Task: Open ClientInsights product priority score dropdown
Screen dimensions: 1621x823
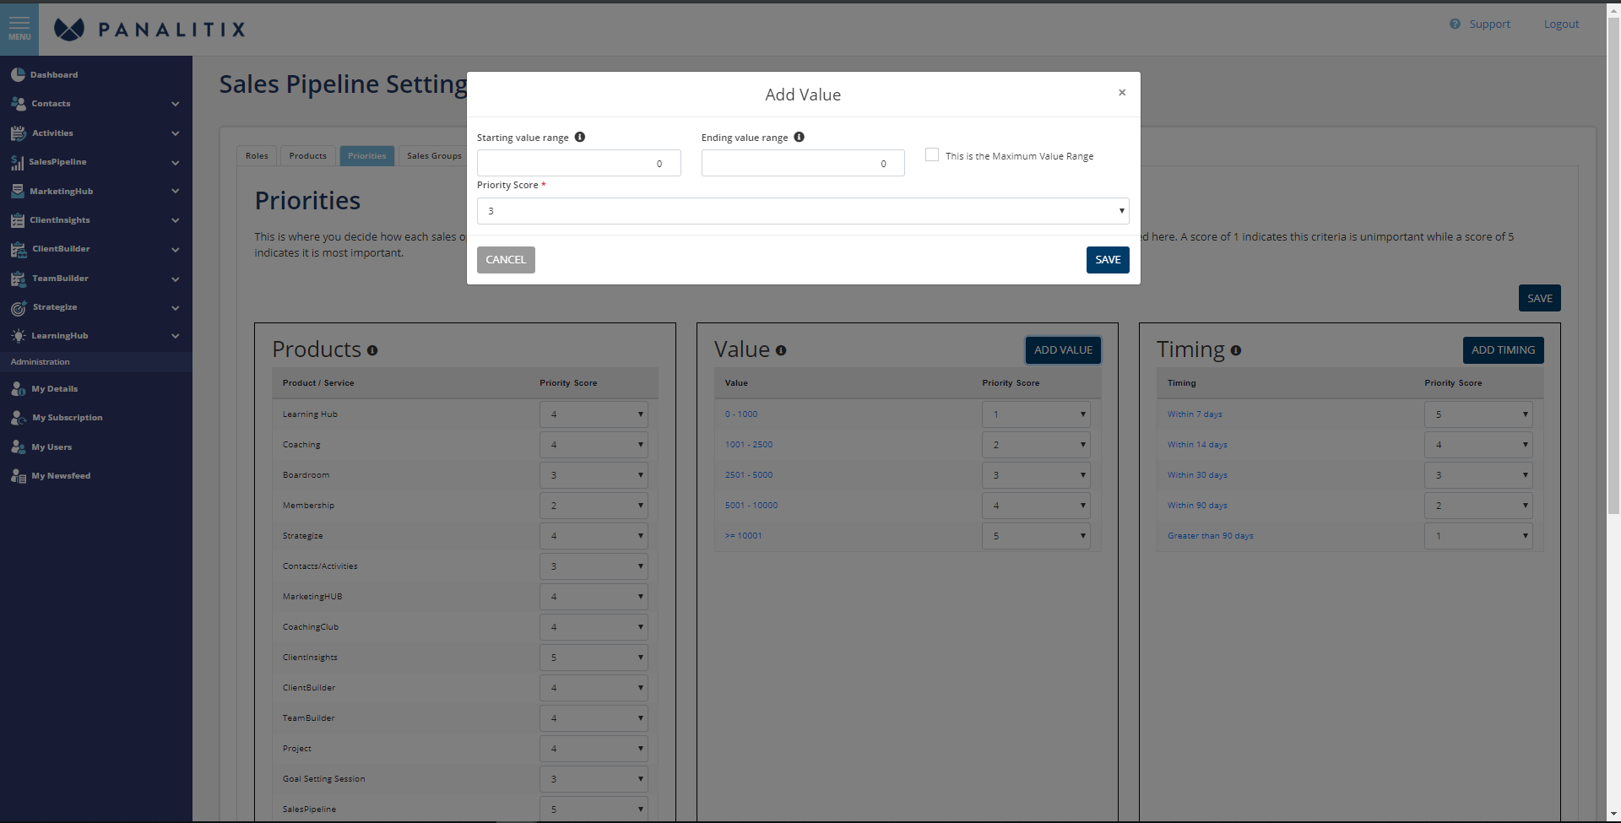Action: pyautogui.click(x=594, y=658)
